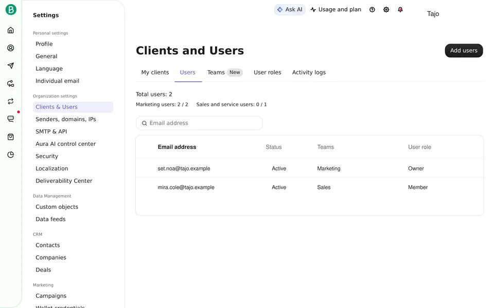Screen dimensions: 494x308
Task: Open Companies settings
Action: (51, 257)
